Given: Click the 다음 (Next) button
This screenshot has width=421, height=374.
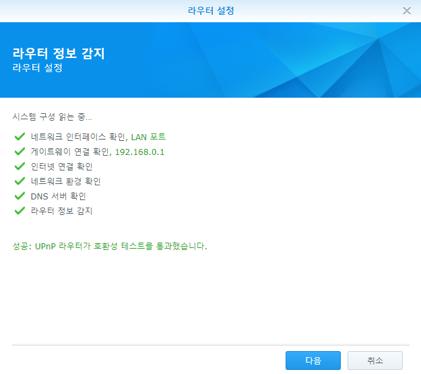Looking at the screenshot, I should point(313,361).
